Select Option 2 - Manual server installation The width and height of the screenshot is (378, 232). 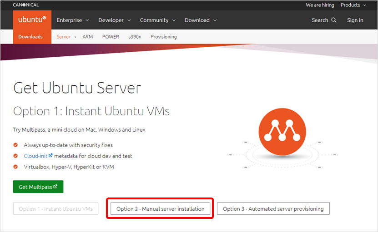pyautogui.click(x=160, y=208)
